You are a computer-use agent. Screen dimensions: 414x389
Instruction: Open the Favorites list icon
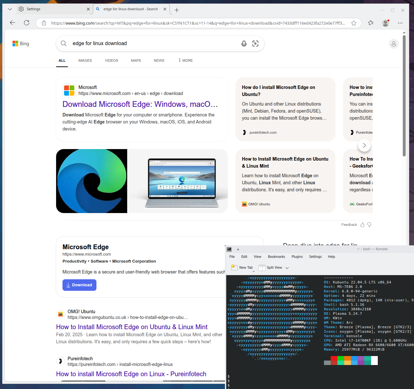(x=371, y=23)
